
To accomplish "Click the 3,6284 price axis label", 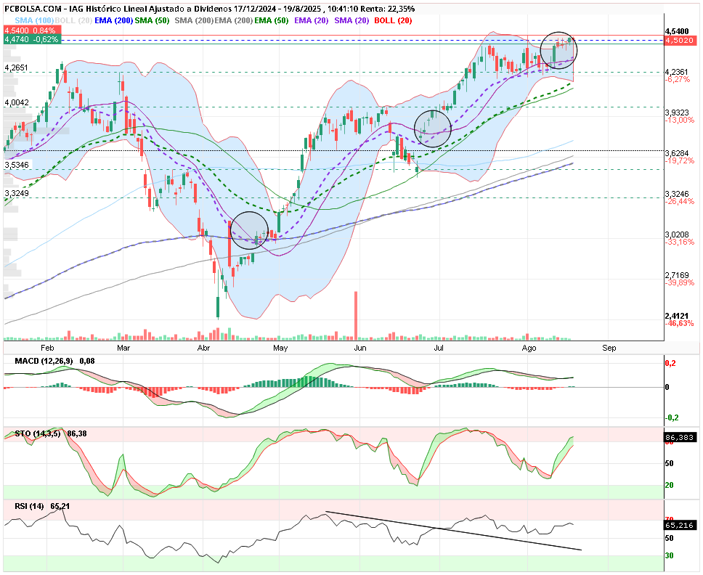I will coord(677,153).
